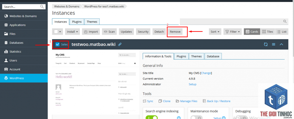
Task: Uncheck the testwoo.matbao.wiki Select checkbox
Action: pos(57,44)
